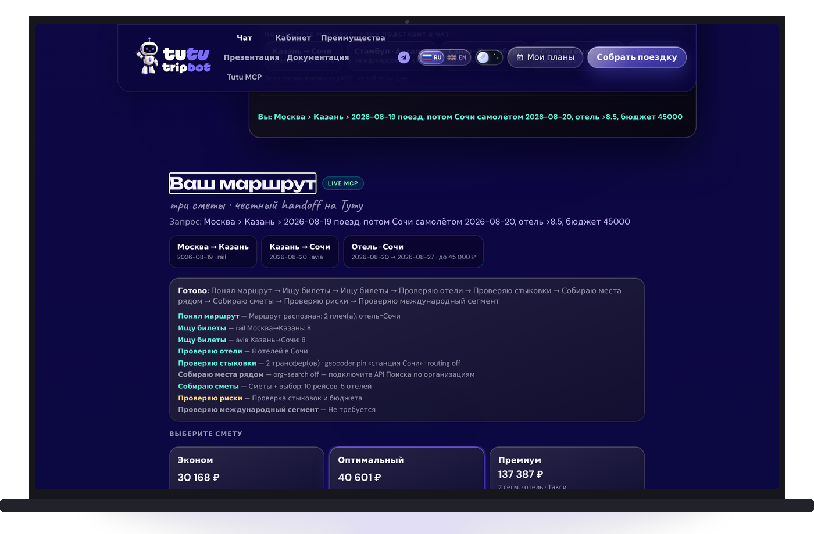Click the Собрать поездку button
This screenshot has height=534, width=814.
(x=637, y=57)
